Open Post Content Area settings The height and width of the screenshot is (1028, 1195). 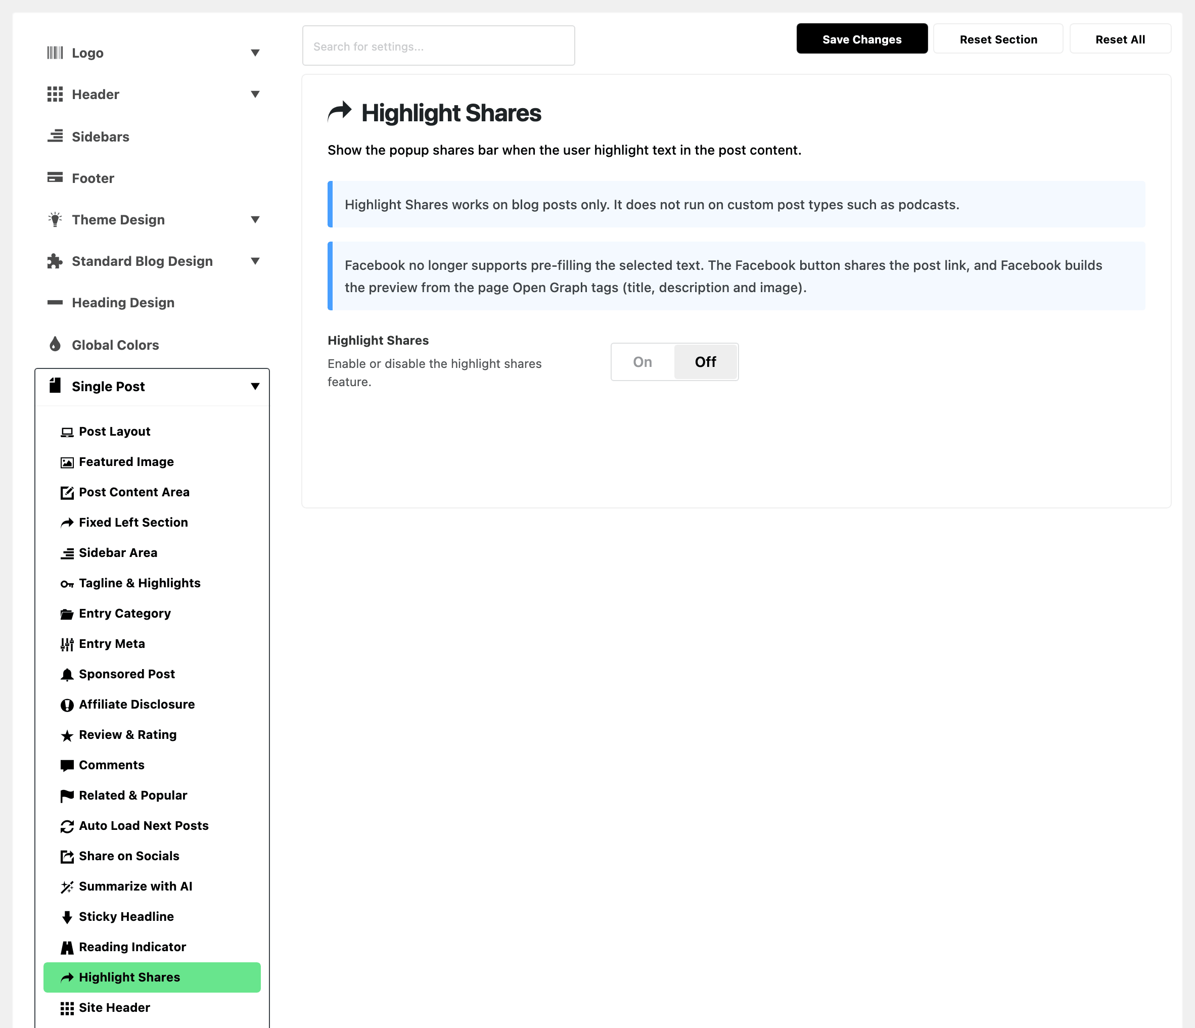(152, 492)
